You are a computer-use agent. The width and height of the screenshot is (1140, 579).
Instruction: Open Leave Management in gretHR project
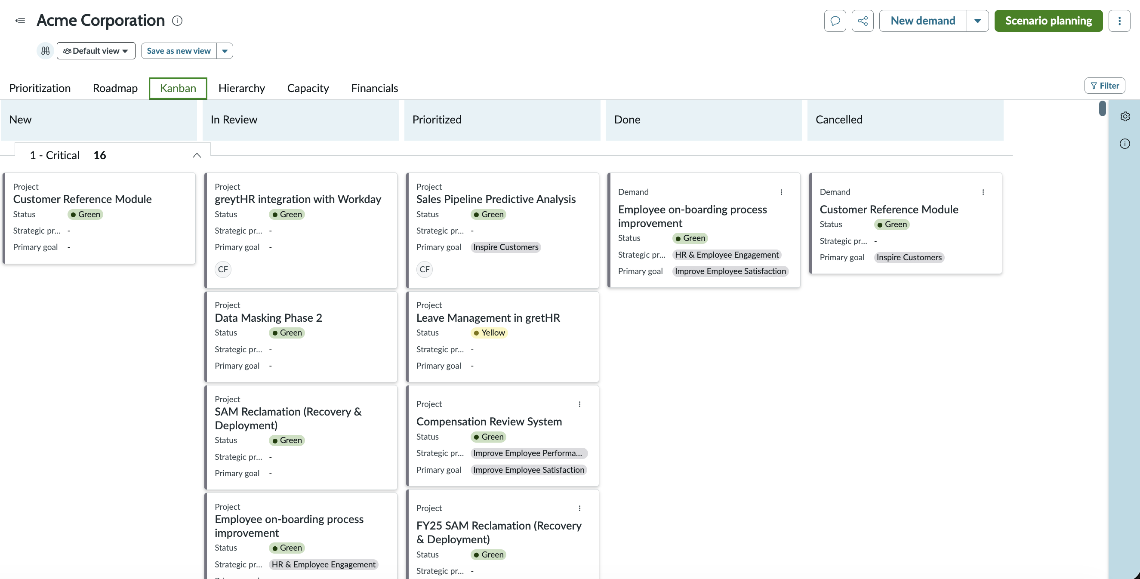pos(488,318)
